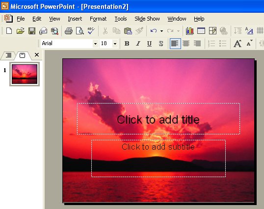Click the Increase Font Size icon
The width and height of the screenshot is (264, 209).
(238, 44)
